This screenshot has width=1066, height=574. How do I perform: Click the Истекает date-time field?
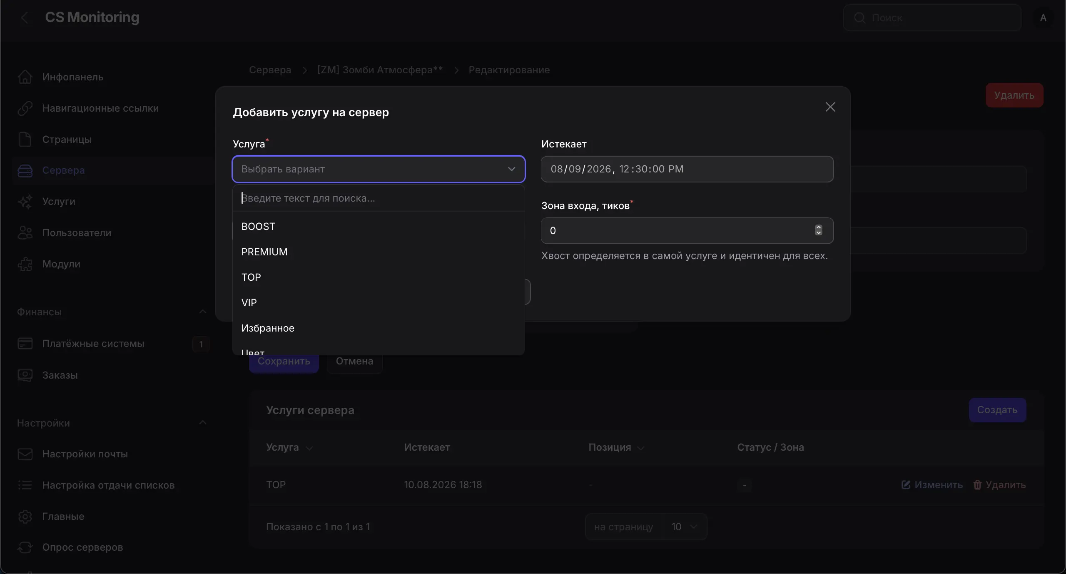[x=687, y=169]
